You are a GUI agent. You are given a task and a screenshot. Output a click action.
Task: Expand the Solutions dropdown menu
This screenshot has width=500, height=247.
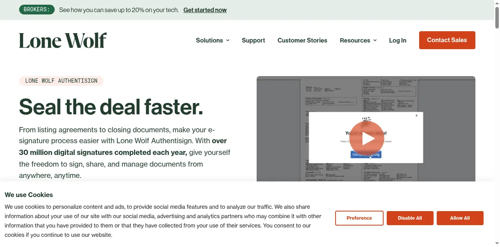(x=212, y=40)
